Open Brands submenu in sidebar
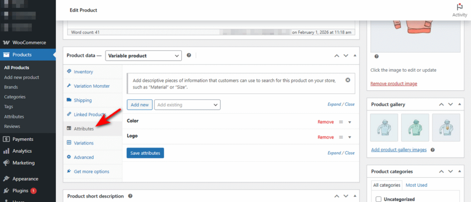 click(11, 87)
